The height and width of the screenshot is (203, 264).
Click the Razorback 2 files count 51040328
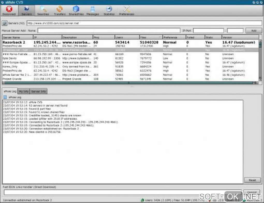click(149, 42)
